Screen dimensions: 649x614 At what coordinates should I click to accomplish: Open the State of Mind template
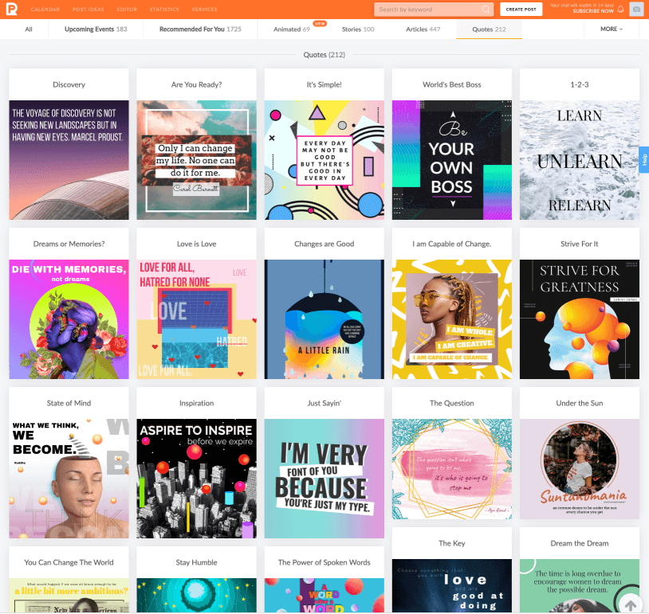click(69, 463)
